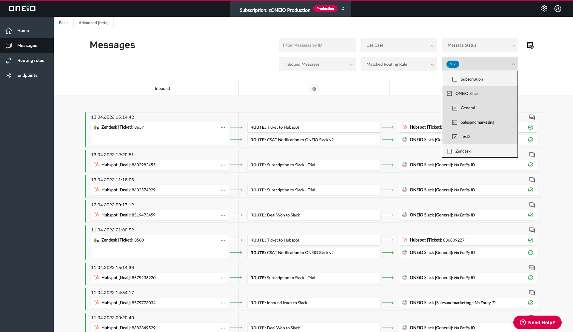Click success status icon for Deal 8602982455 row
The height and width of the screenshot is (332, 573).
coord(531,165)
